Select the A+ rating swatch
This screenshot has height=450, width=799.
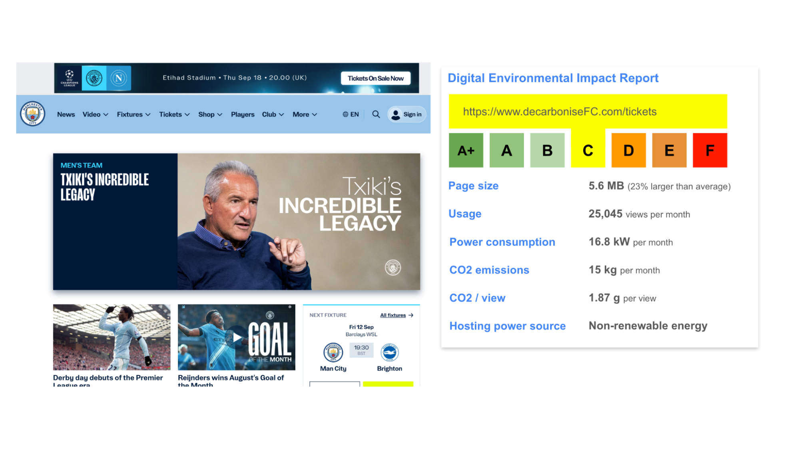point(466,150)
